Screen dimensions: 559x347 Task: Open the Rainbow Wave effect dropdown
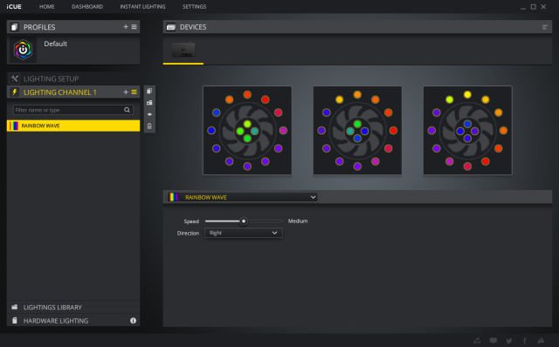point(243,197)
